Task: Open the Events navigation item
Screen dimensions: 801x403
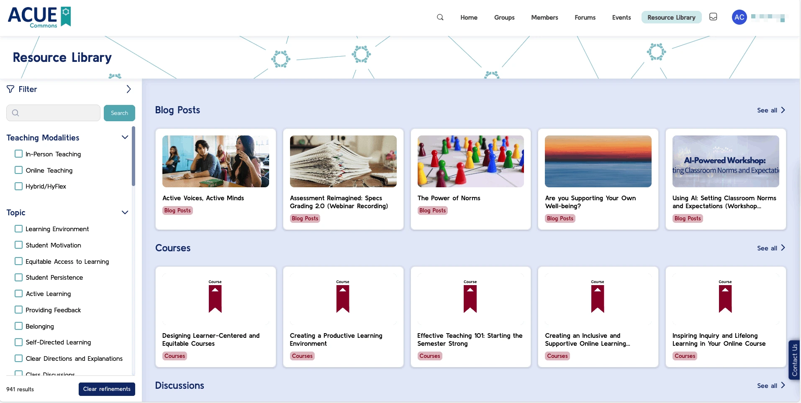Action: click(621, 17)
